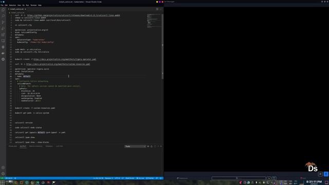Click the line 'calicoctl version'
The height and width of the screenshot is (185, 329).
(x=24, y=123)
